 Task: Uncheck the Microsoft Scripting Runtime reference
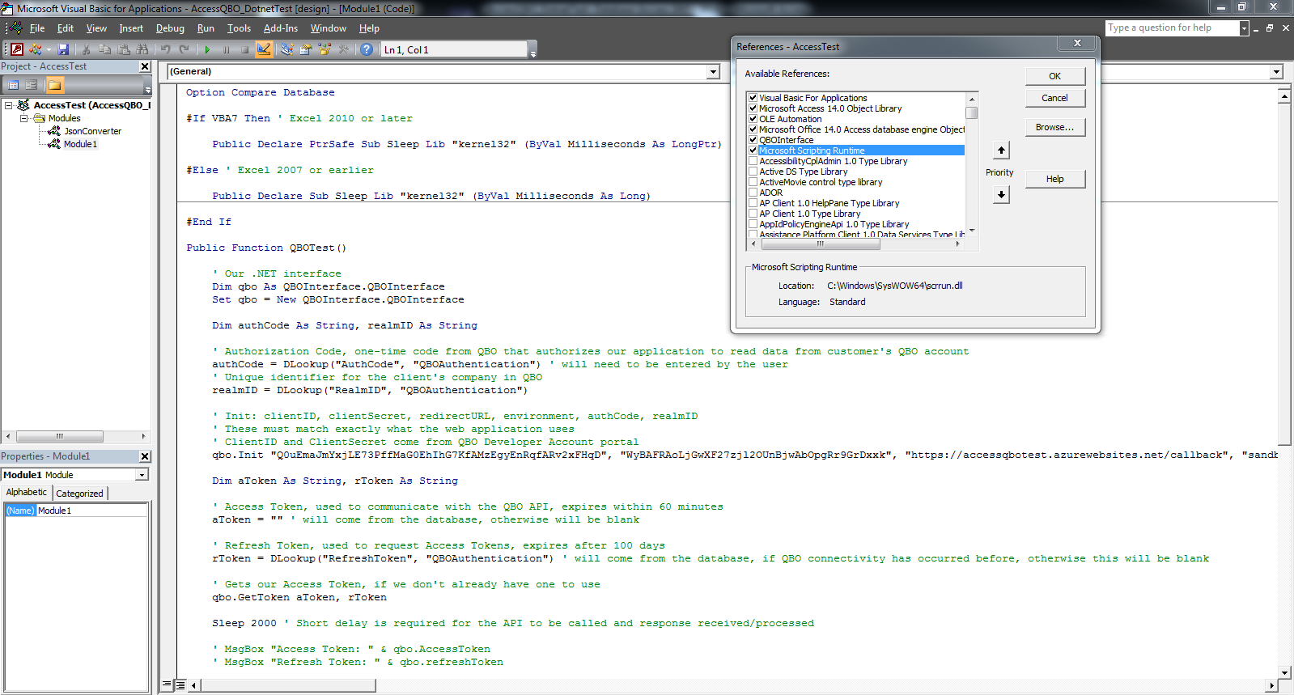(x=753, y=150)
